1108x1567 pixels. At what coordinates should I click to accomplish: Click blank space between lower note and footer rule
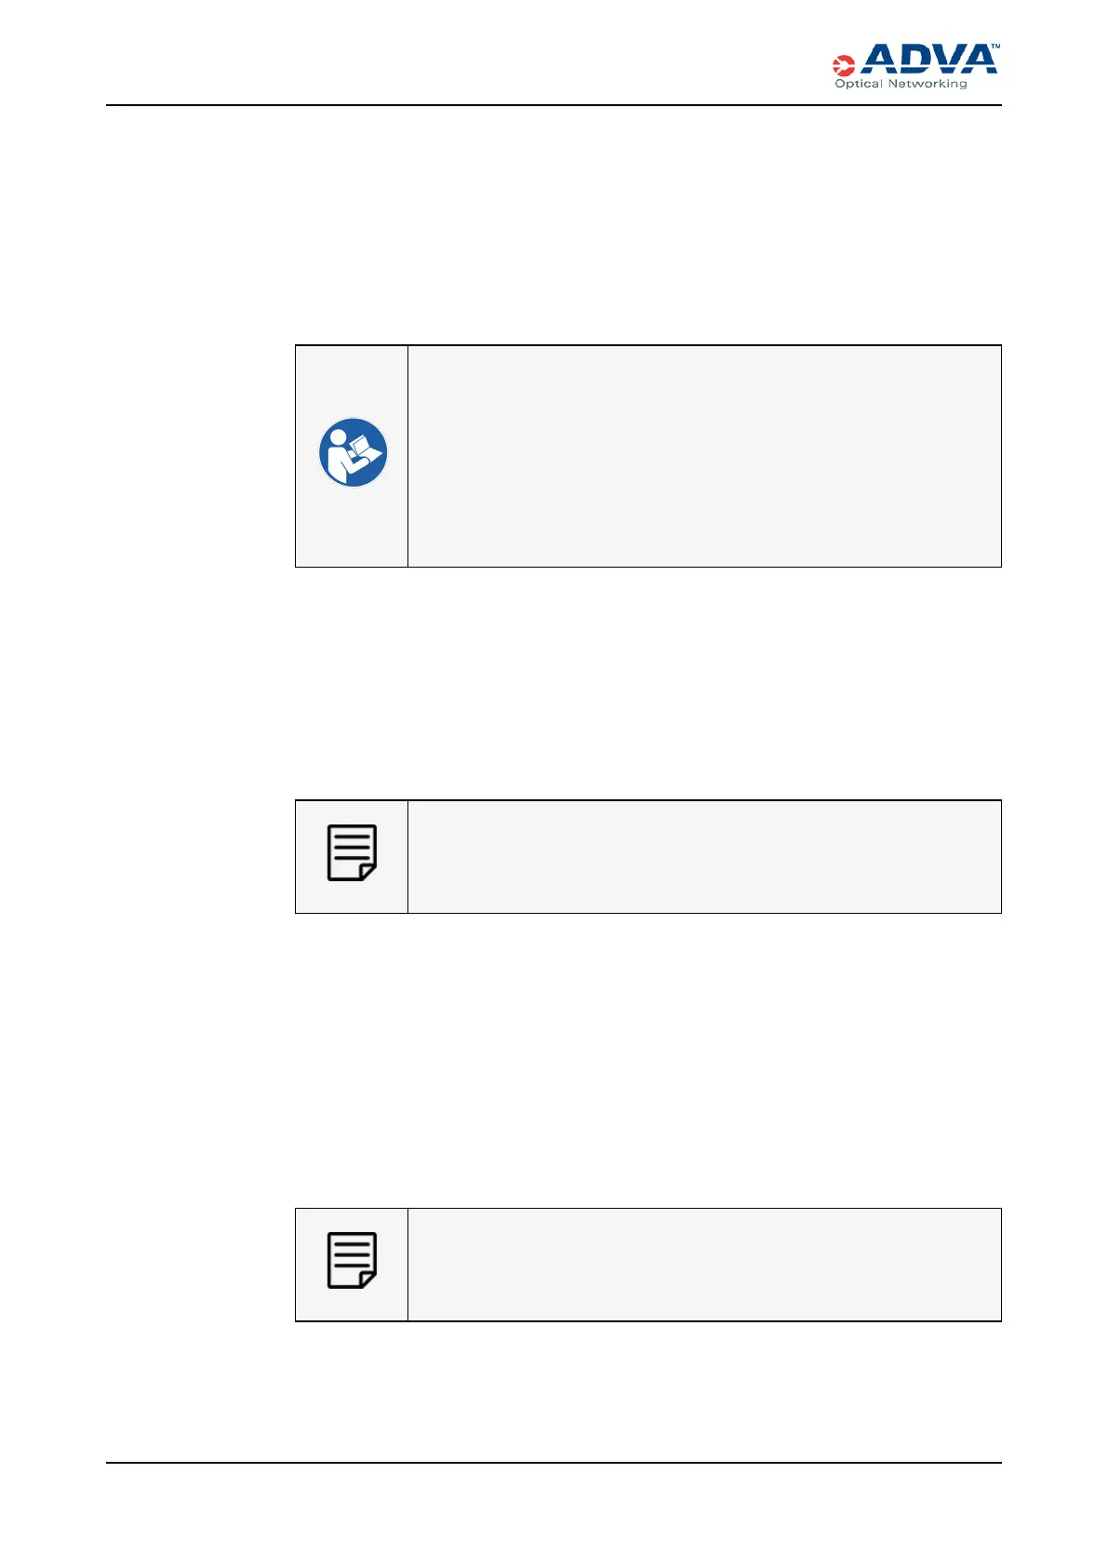[x=647, y=1391]
